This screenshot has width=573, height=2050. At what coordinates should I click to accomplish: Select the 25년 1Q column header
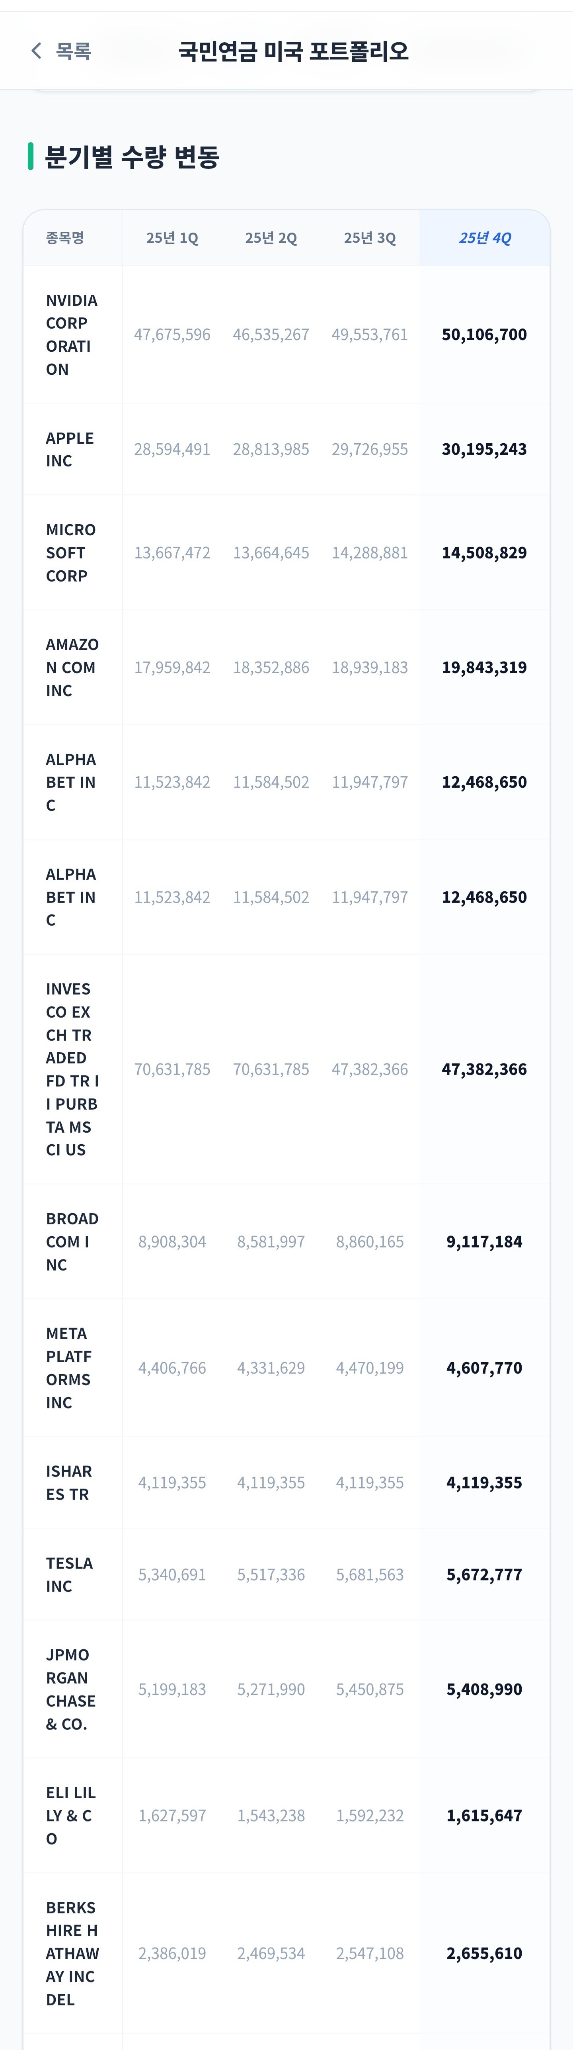(x=172, y=238)
